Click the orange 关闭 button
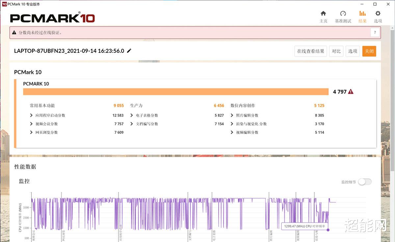The image size is (395, 242). (x=369, y=51)
